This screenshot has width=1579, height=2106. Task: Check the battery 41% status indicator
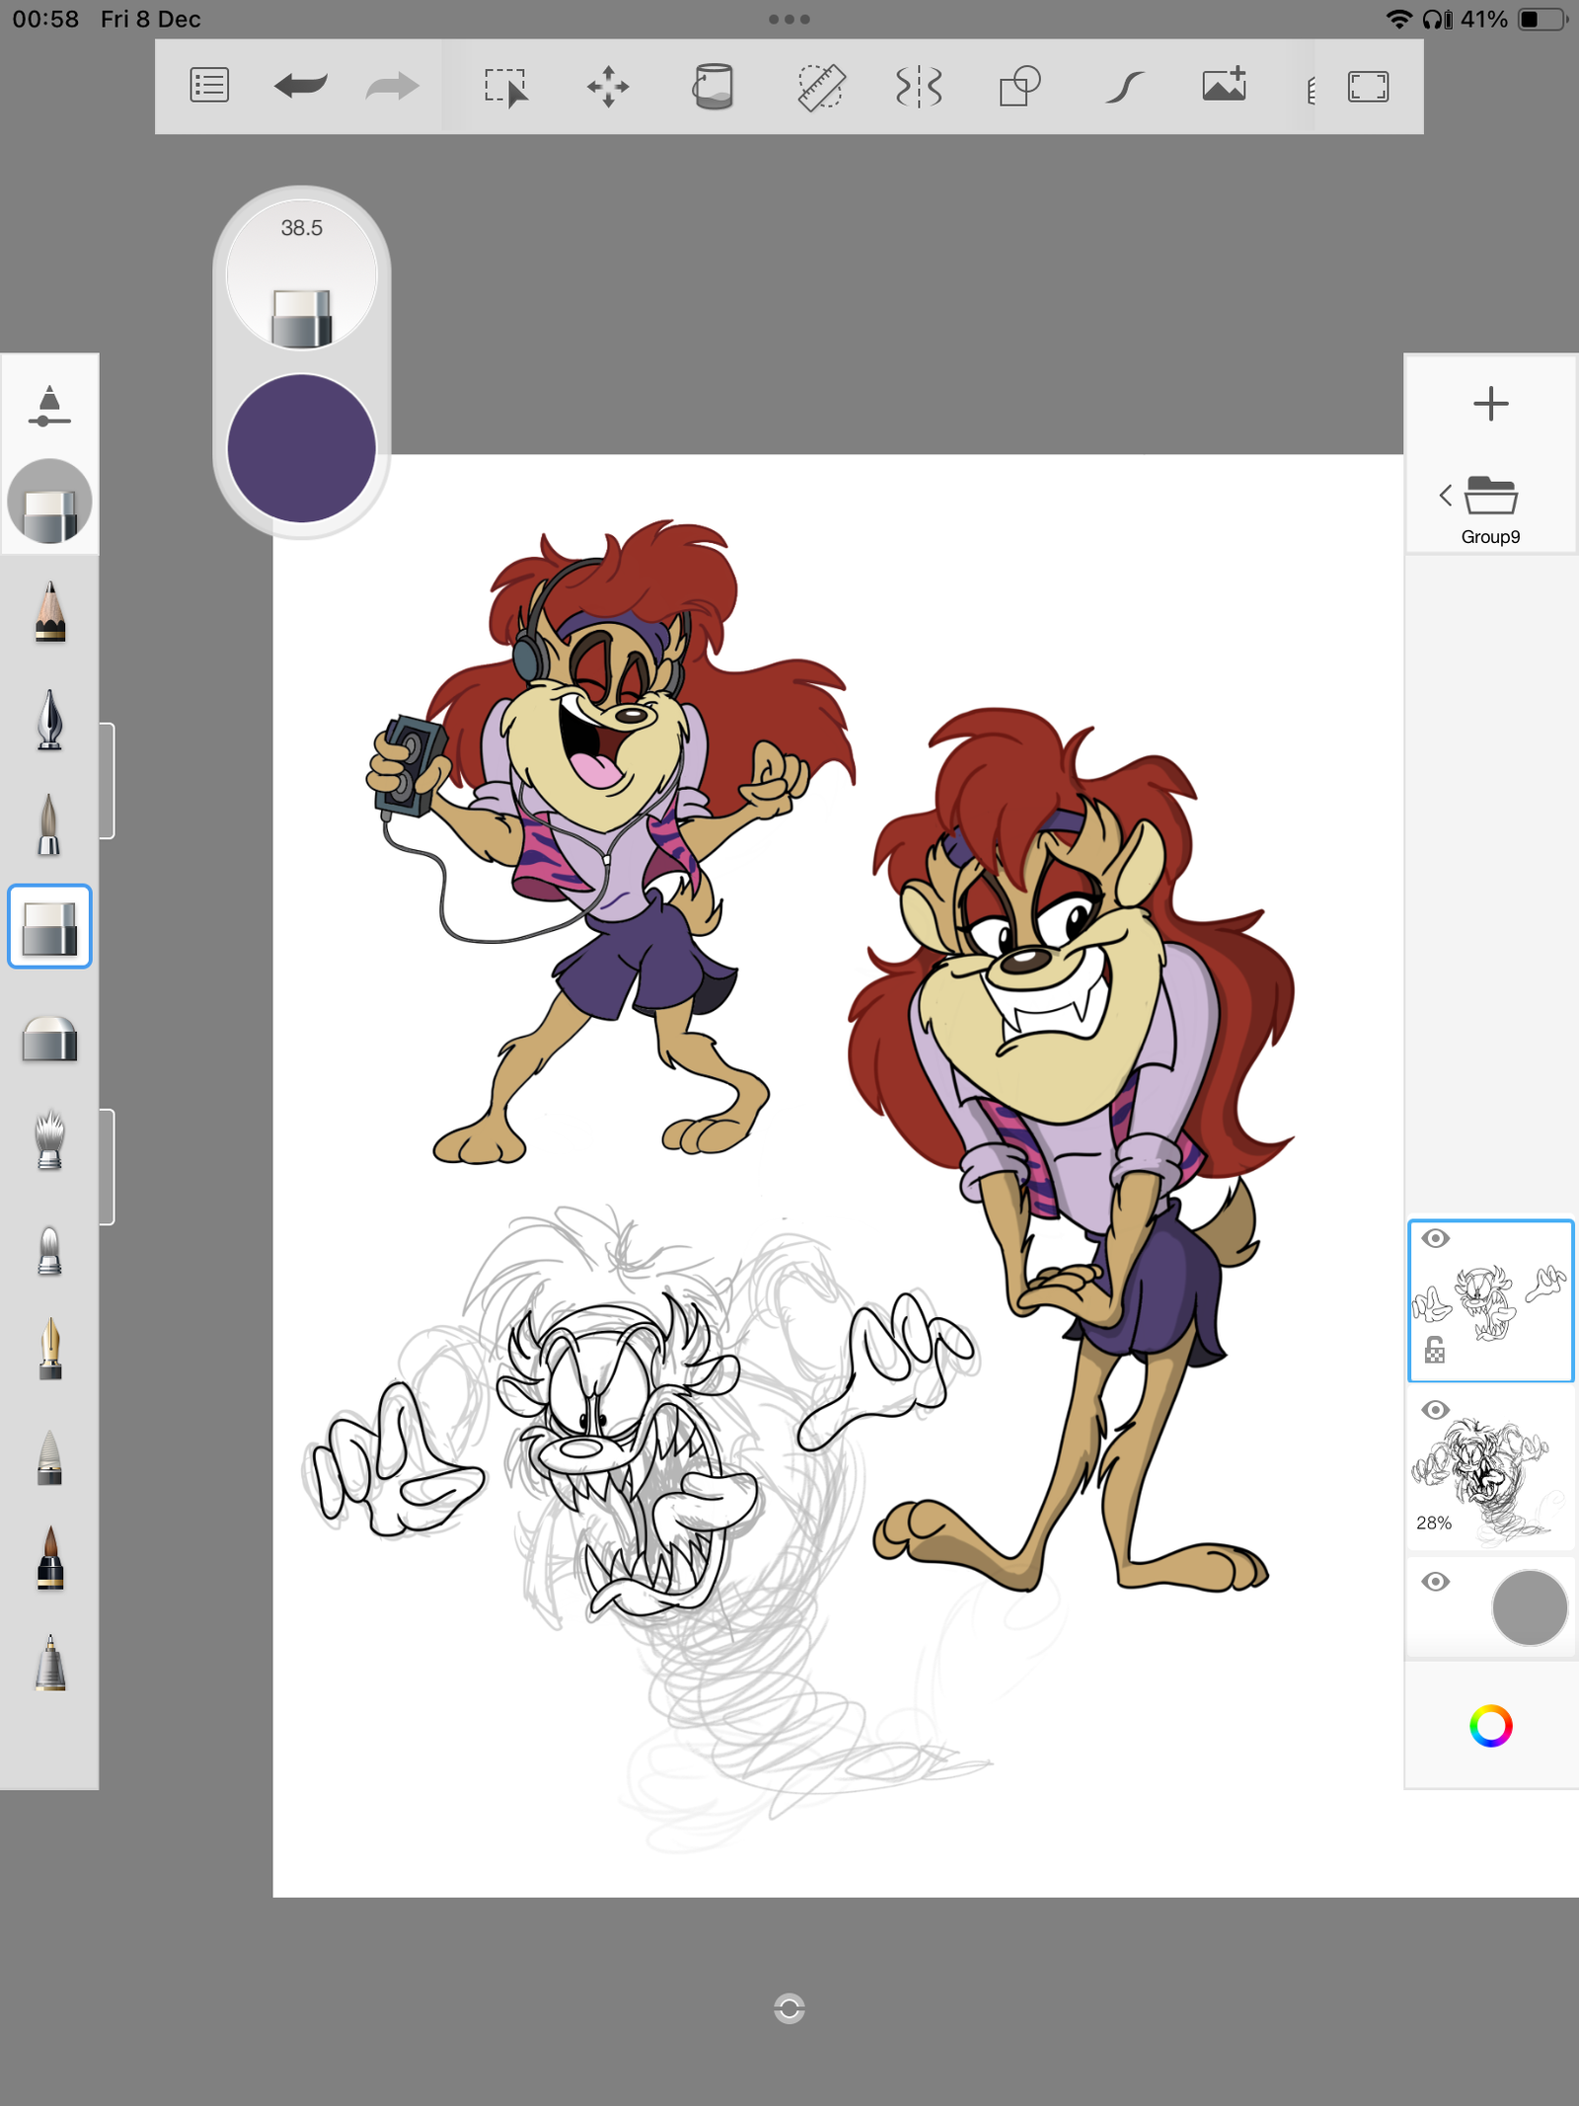(x=1514, y=19)
